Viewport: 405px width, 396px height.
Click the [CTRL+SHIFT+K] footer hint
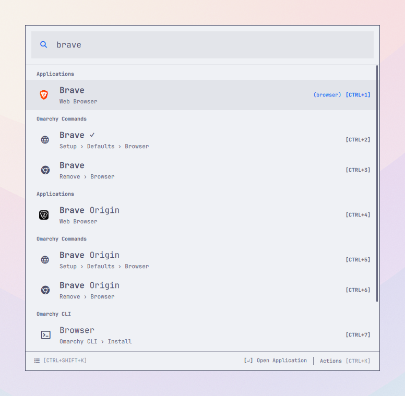pos(65,361)
